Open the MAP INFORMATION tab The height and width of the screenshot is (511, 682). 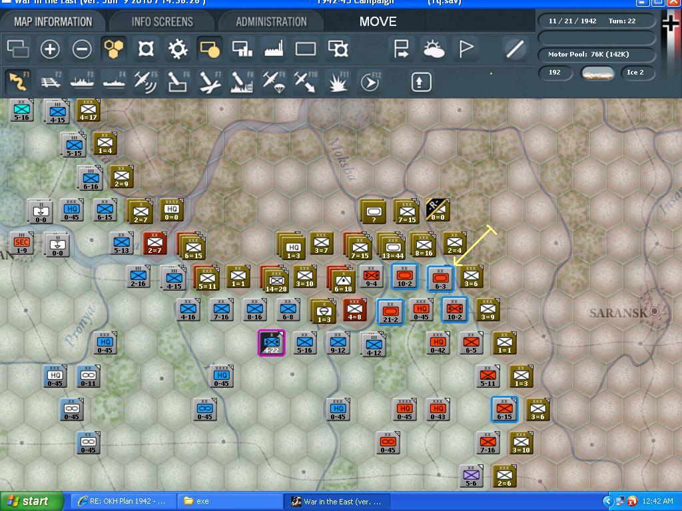coord(53,22)
